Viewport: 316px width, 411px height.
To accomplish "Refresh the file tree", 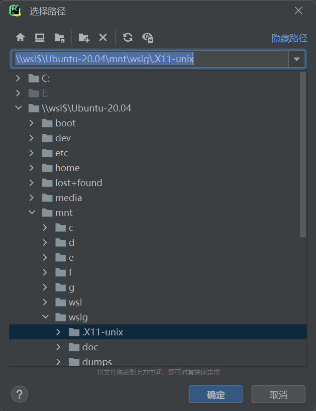I will [x=128, y=37].
